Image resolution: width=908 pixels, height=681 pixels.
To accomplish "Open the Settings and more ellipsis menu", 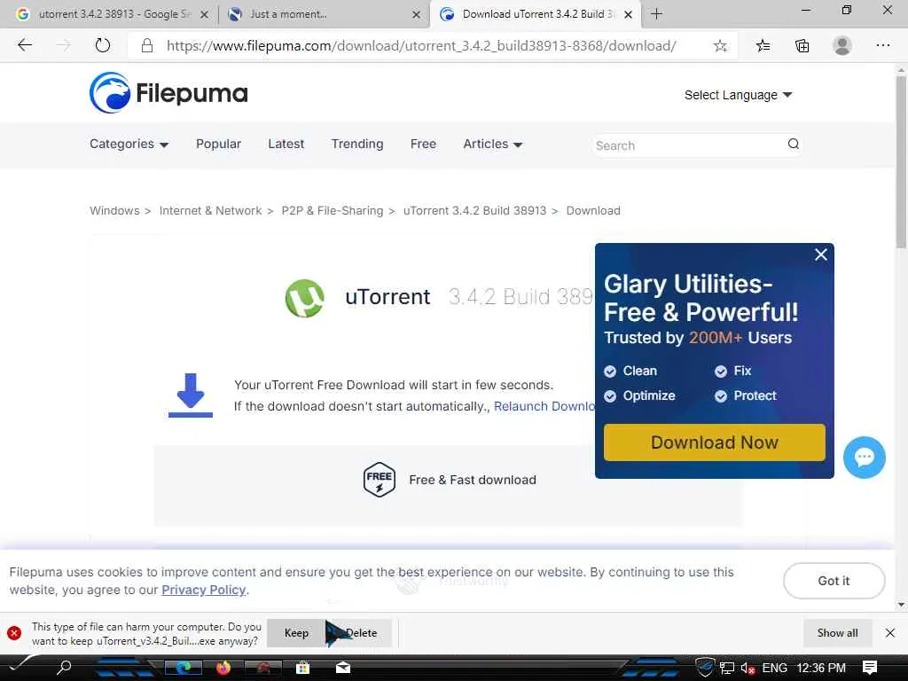I will (882, 45).
